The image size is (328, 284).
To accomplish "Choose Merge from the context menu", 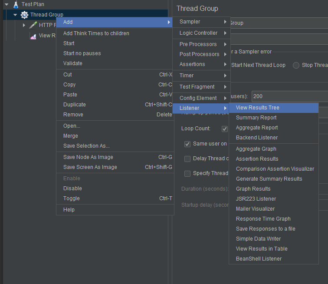I will pyautogui.click(x=115, y=136).
